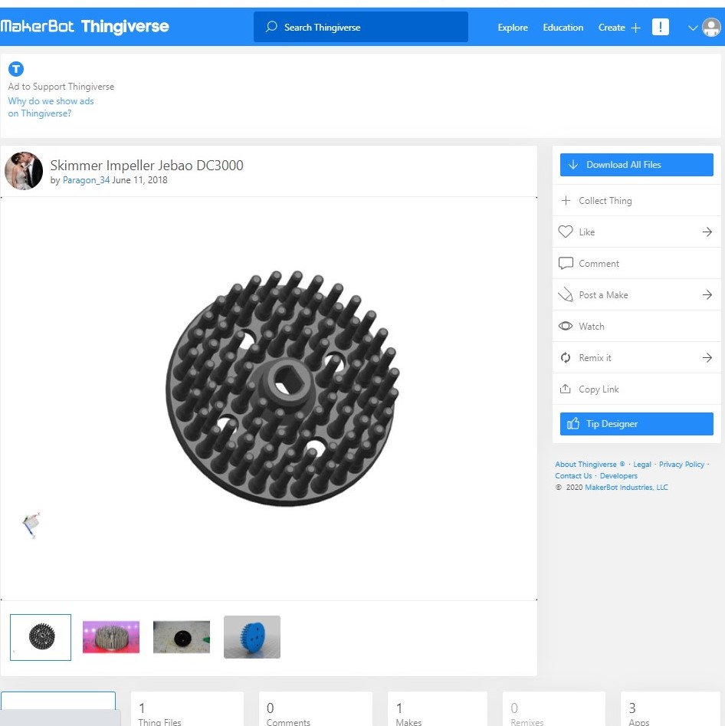Click the plus icon beside Collect Thing
Image resolution: width=725 pixels, height=726 pixels.
[566, 201]
